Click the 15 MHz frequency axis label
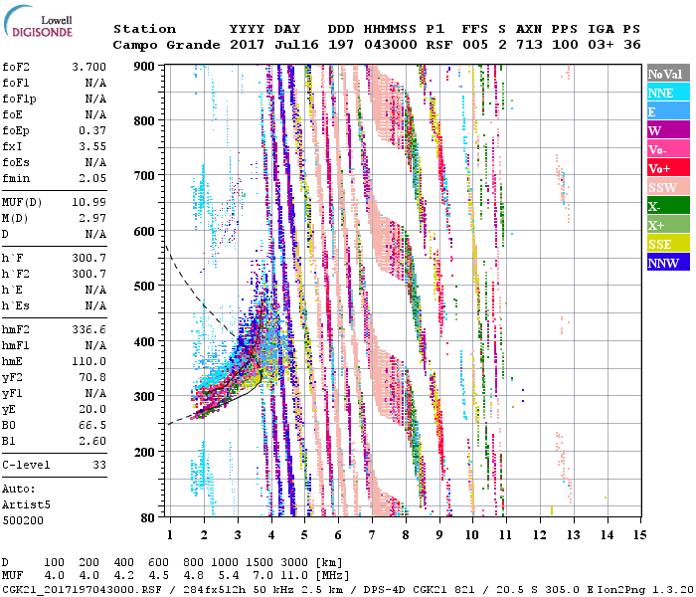 click(x=638, y=534)
